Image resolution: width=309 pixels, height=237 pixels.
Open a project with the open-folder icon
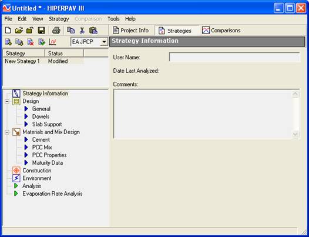point(19,31)
